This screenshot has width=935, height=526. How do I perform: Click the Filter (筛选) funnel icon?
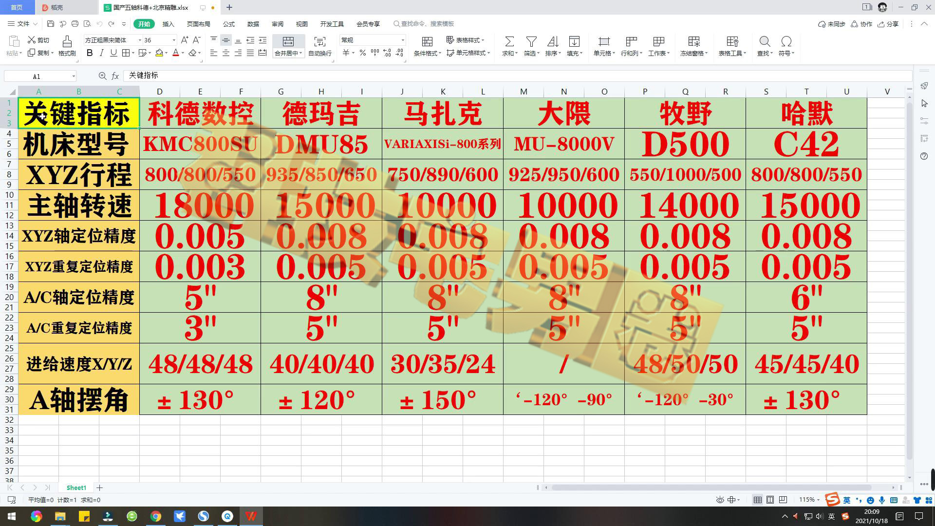click(x=531, y=42)
